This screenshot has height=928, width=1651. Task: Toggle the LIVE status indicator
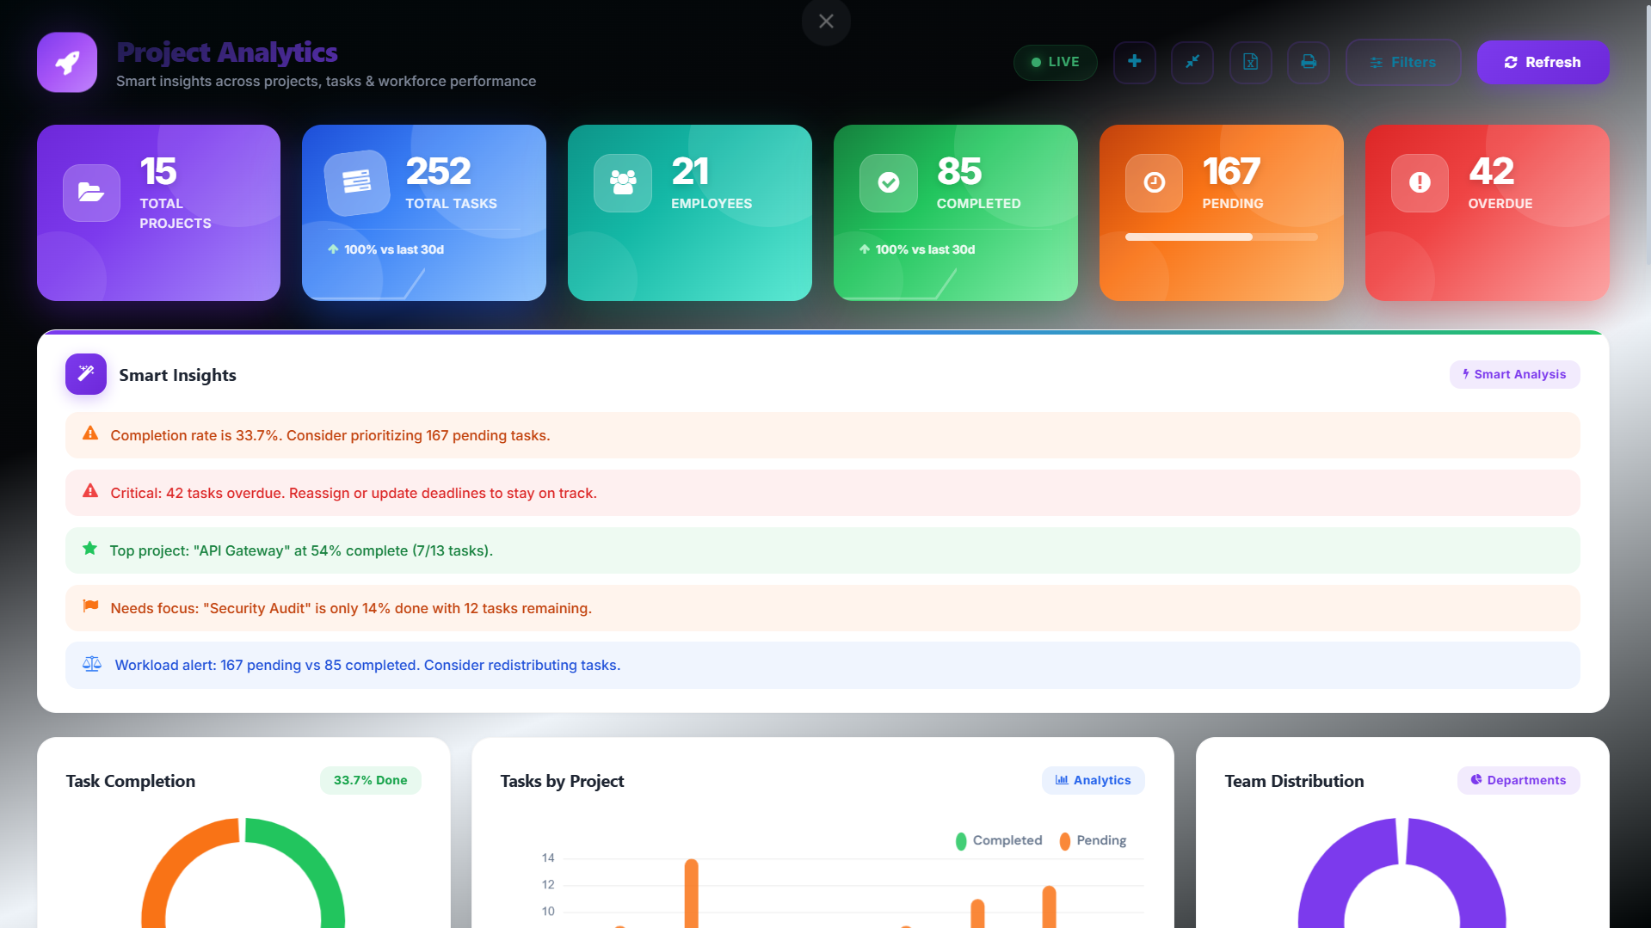(1055, 62)
